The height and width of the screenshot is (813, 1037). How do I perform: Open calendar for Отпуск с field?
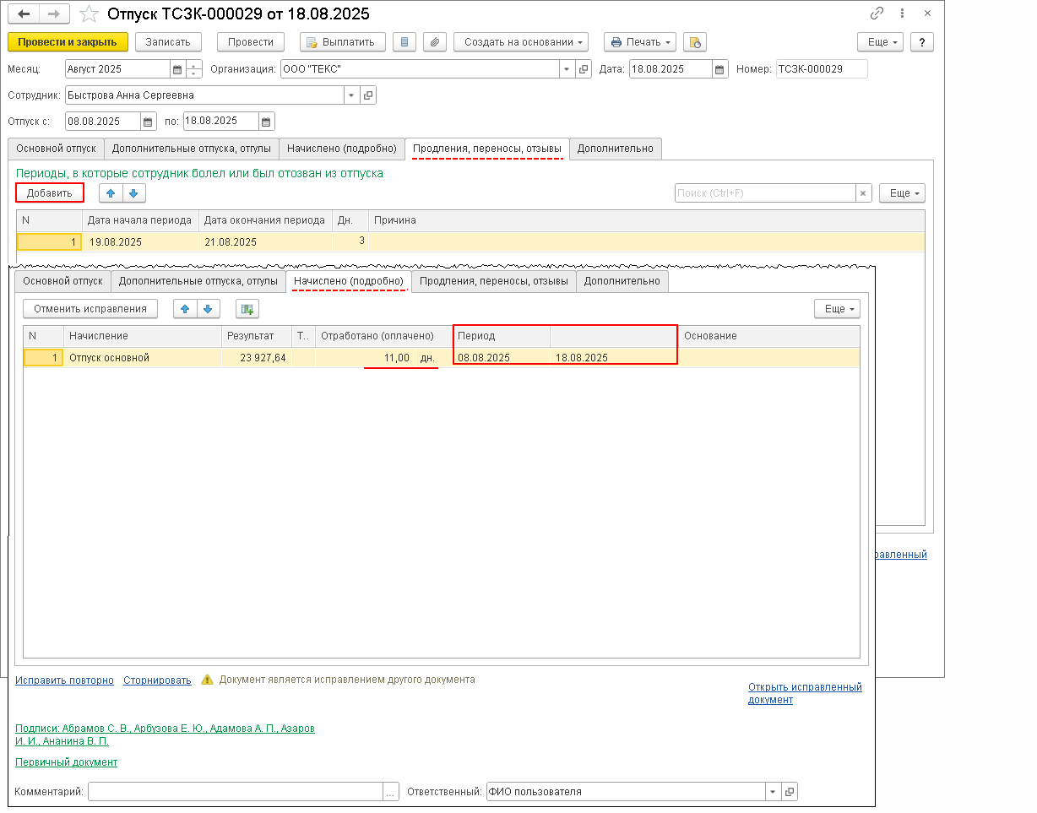[x=149, y=122]
